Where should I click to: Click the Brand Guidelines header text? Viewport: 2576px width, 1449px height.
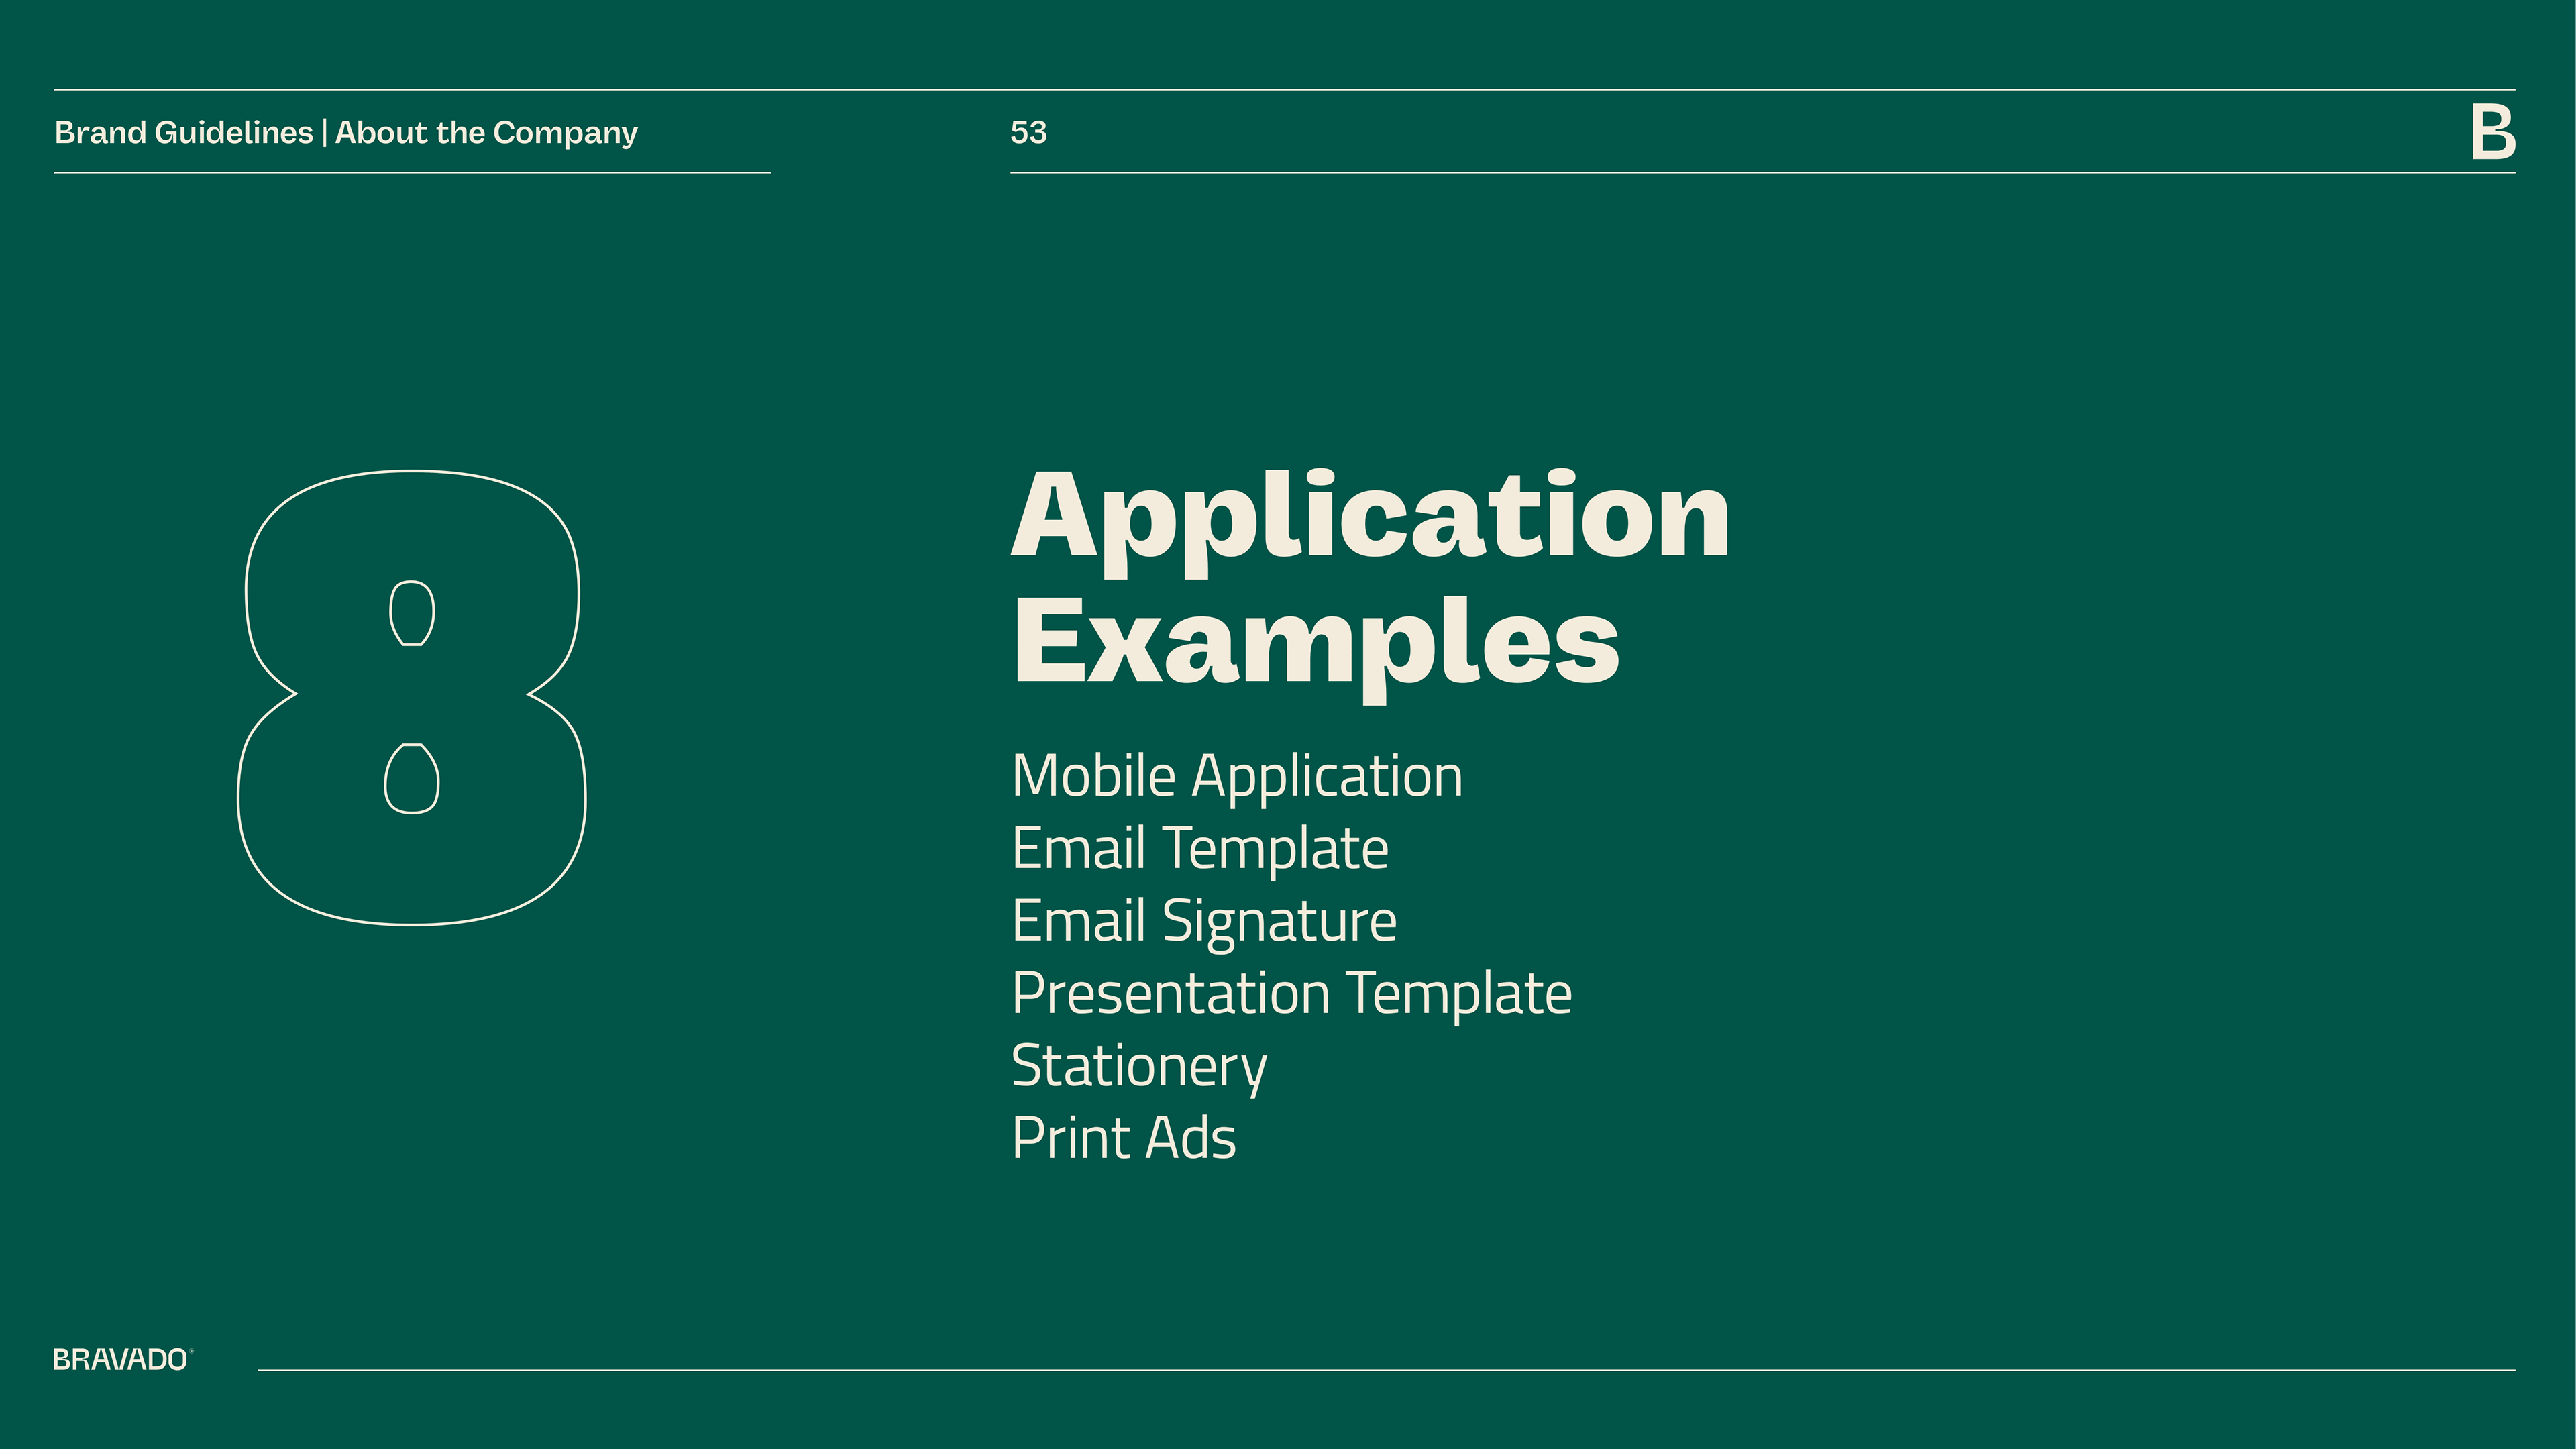[184, 132]
